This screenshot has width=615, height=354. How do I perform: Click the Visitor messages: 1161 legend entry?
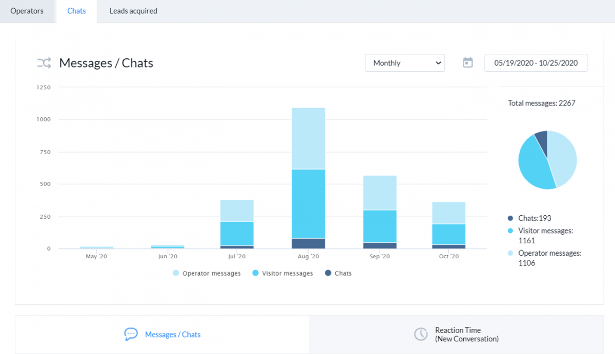pyautogui.click(x=541, y=236)
